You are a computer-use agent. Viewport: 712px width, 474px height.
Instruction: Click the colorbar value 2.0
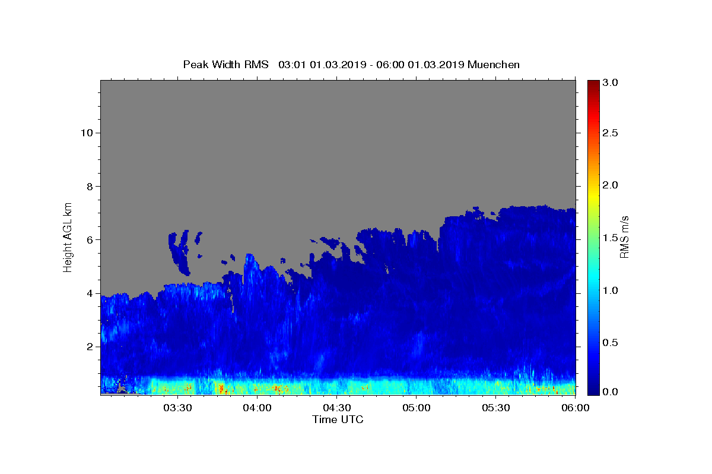click(x=611, y=185)
